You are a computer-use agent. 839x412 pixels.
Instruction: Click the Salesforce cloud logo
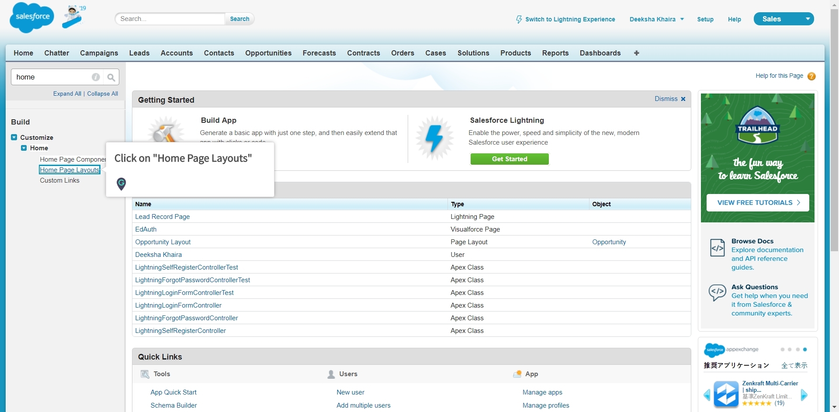point(32,17)
